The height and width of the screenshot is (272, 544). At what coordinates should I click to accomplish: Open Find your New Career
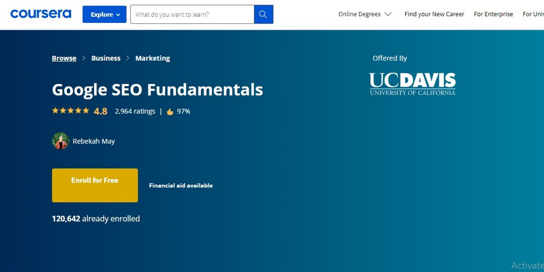click(434, 14)
